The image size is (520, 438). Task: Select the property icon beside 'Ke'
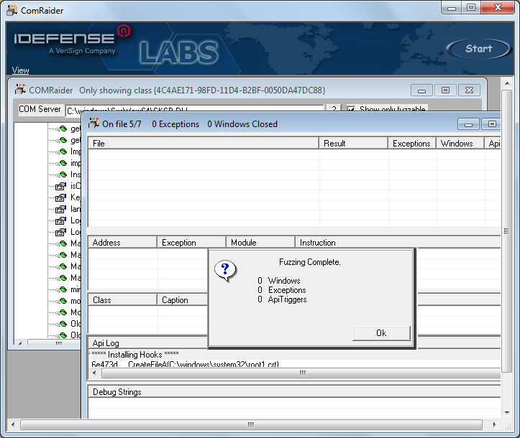point(60,197)
